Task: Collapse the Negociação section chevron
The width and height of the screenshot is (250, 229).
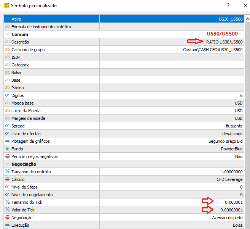Action: [7, 164]
